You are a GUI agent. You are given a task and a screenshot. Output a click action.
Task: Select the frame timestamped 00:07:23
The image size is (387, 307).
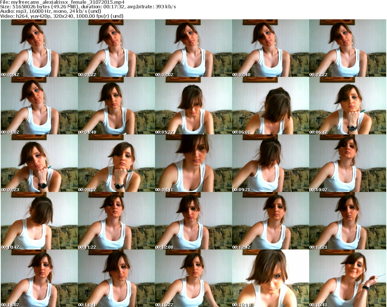pyautogui.click(x=39, y=164)
